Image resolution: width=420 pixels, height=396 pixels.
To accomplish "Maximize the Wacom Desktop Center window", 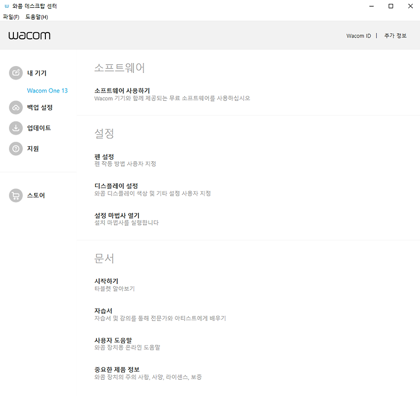I will (x=391, y=6).
